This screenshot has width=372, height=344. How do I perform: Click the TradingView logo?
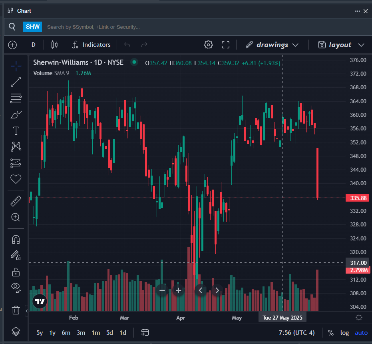pyautogui.click(x=40, y=302)
